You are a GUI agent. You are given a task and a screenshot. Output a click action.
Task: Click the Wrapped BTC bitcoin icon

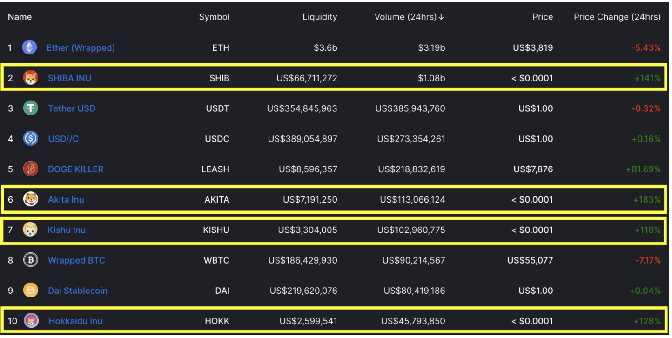click(31, 260)
